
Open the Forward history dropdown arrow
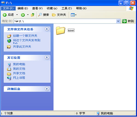click(x=28, y=15)
